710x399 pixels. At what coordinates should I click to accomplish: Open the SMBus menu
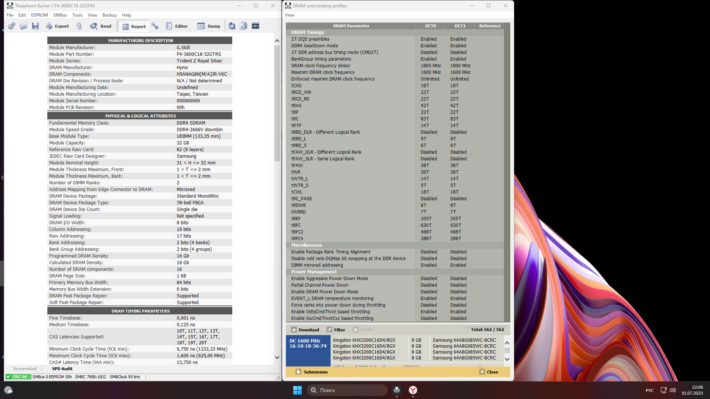click(60, 15)
